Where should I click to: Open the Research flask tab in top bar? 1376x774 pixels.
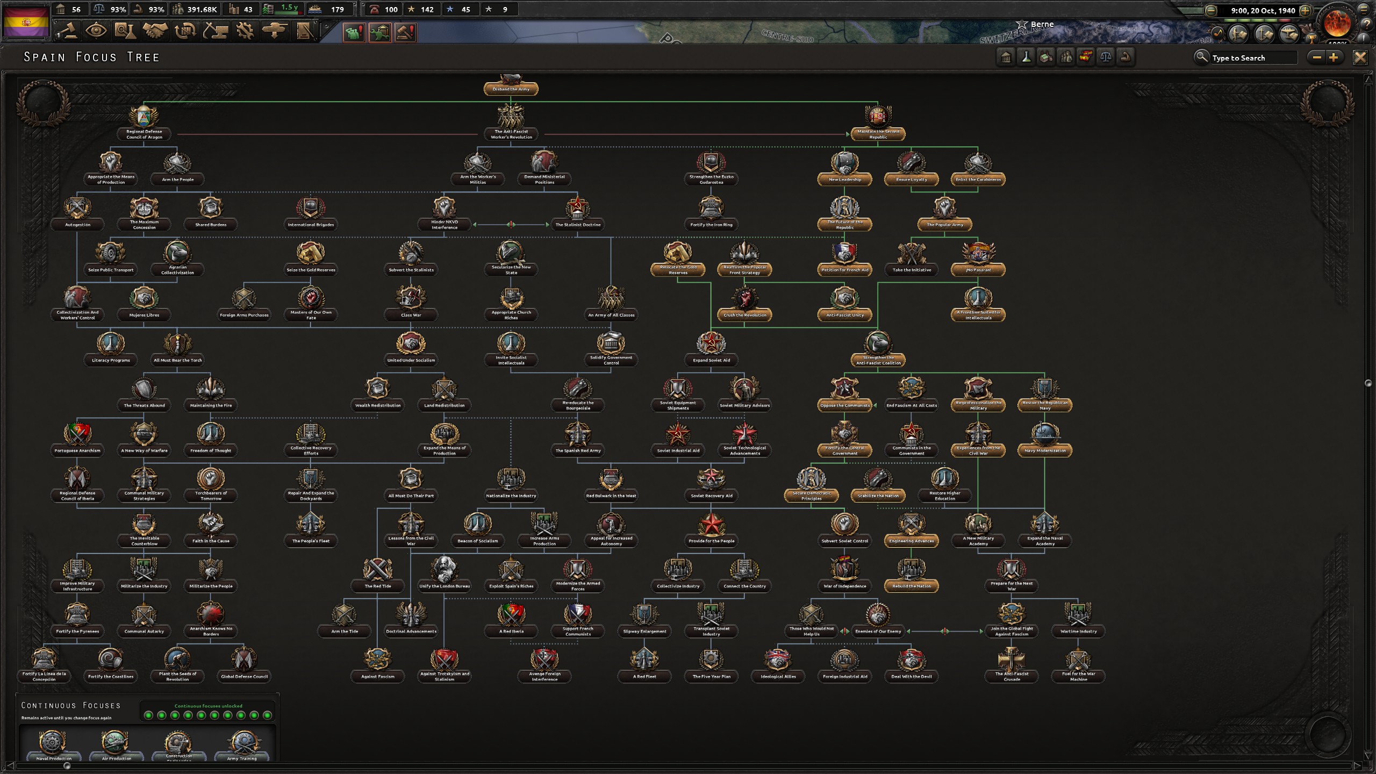tap(125, 31)
